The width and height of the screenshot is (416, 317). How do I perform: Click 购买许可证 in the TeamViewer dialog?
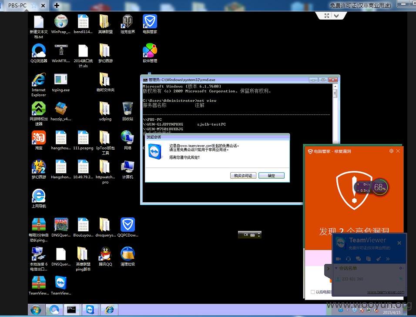tap(243, 176)
